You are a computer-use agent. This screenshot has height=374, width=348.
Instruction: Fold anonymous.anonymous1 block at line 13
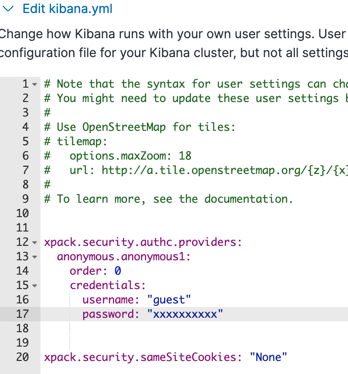(x=35, y=257)
